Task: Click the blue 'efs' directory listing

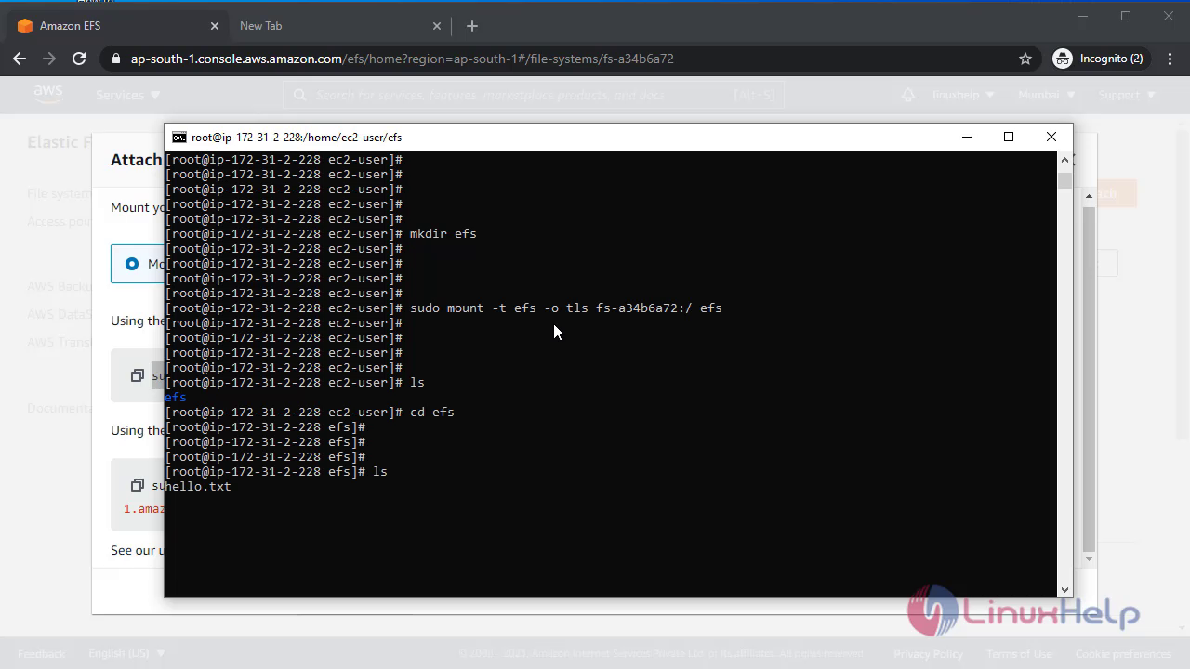Action: click(176, 397)
